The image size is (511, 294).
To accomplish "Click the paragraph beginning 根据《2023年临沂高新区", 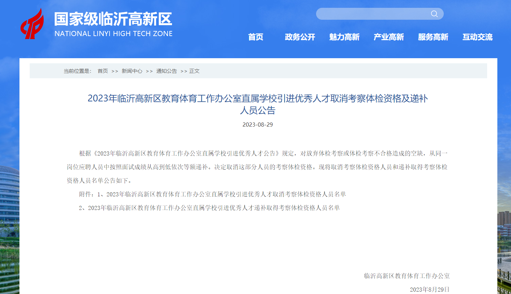I will click(257, 167).
